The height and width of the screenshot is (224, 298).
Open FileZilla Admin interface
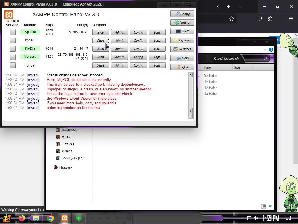click(120, 49)
